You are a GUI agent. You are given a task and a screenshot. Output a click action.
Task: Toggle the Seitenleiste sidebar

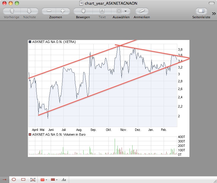pos(201,11)
